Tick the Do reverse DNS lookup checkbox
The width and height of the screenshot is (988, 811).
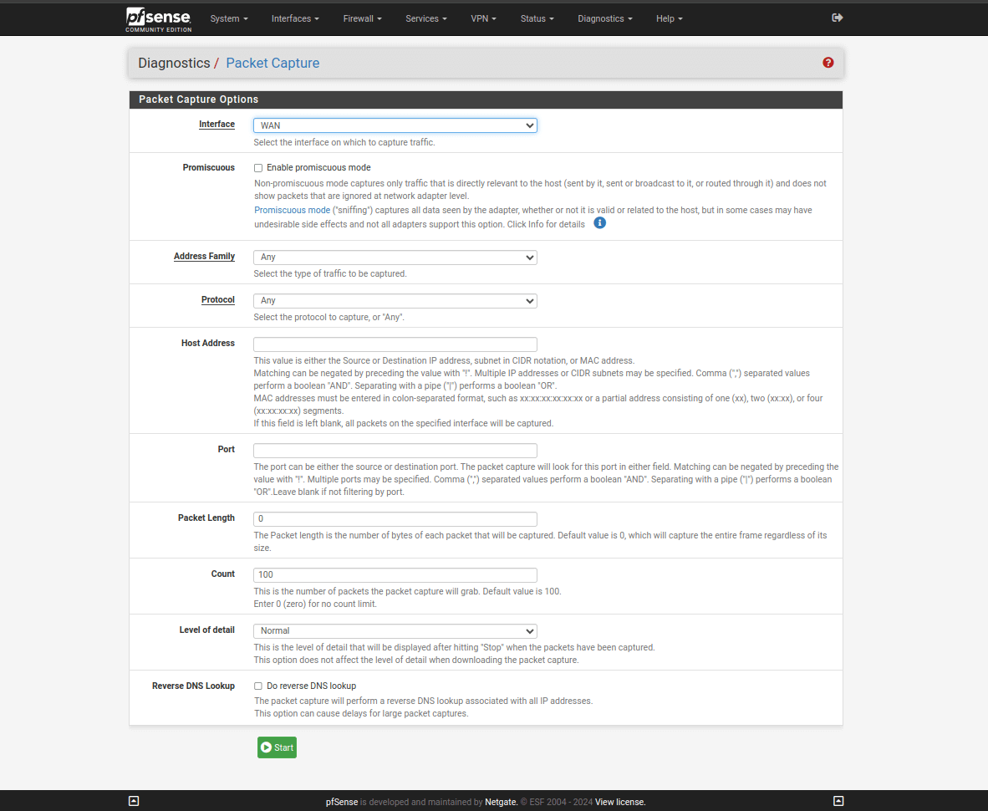[258, 686]
